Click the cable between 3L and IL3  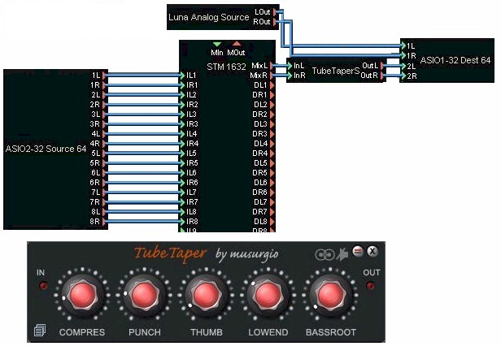tap(143, 115)
